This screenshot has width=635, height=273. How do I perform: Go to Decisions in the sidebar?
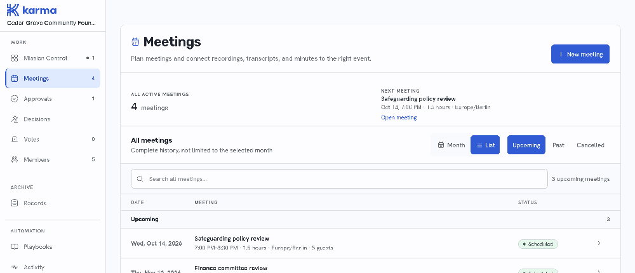[53, 119]
